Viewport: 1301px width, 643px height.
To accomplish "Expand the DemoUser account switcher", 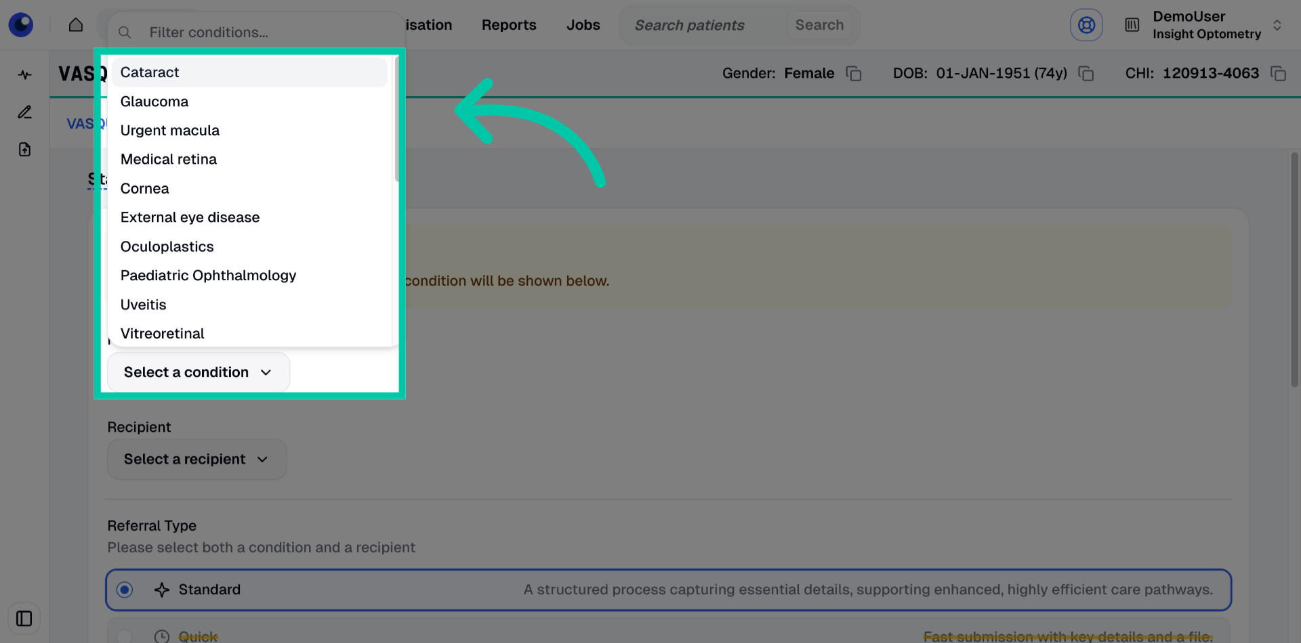I will 1277,25.
